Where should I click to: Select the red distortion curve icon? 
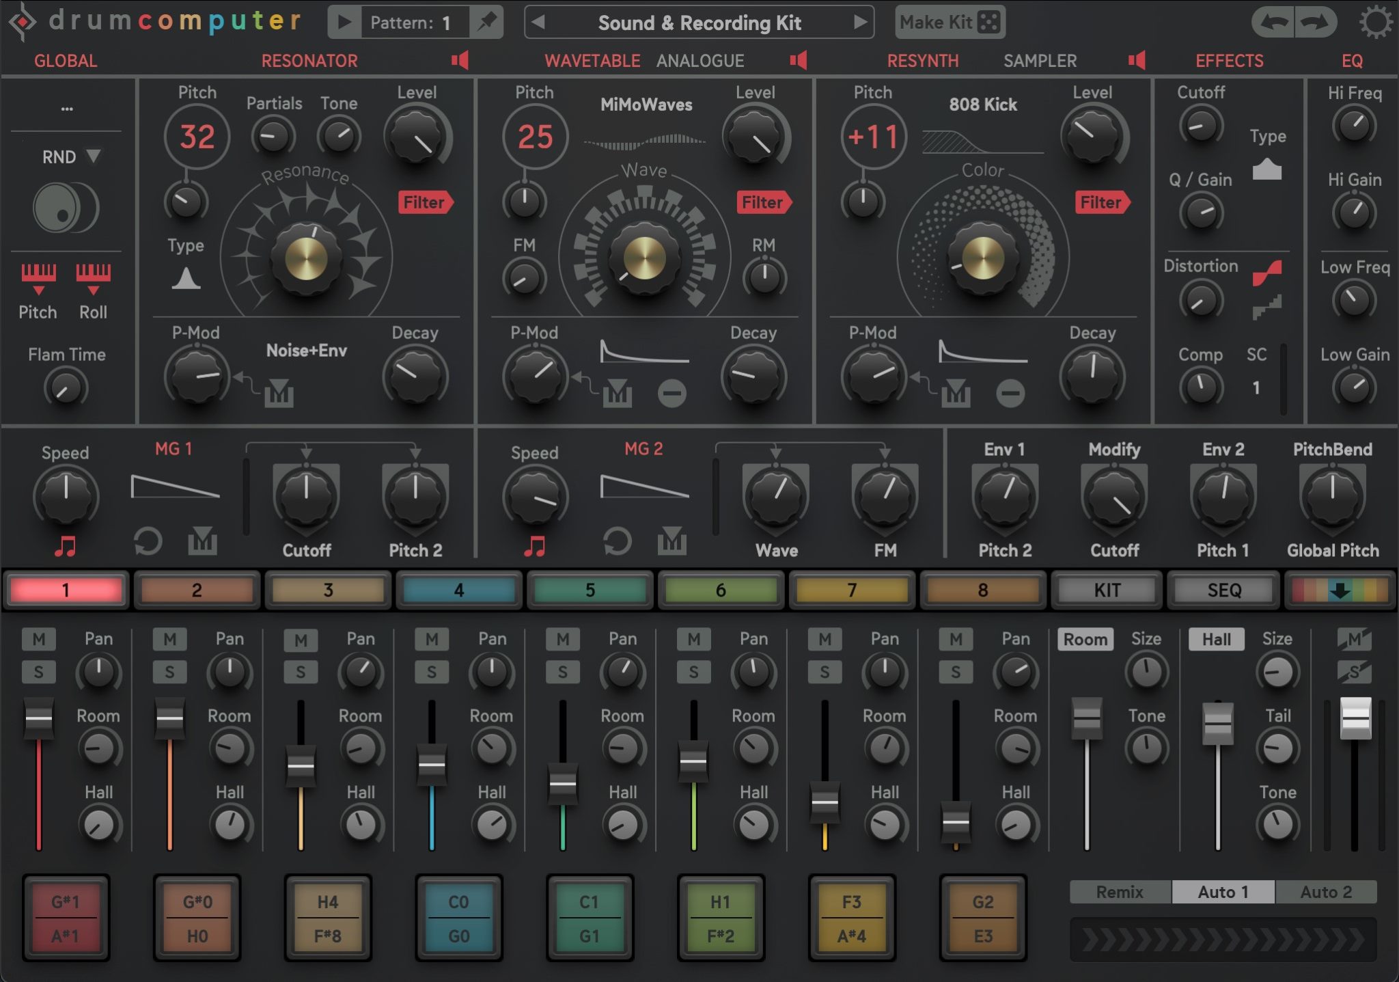(x=1267, y=273)
